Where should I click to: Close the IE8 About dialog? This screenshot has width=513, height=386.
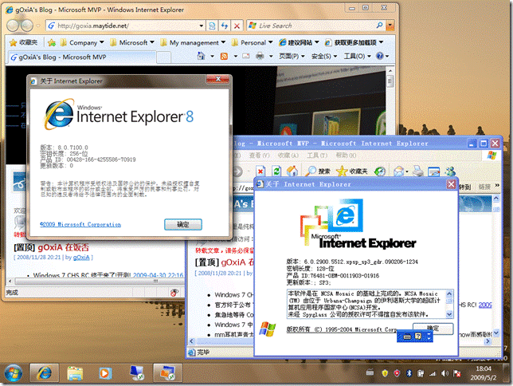coord(218,79)
